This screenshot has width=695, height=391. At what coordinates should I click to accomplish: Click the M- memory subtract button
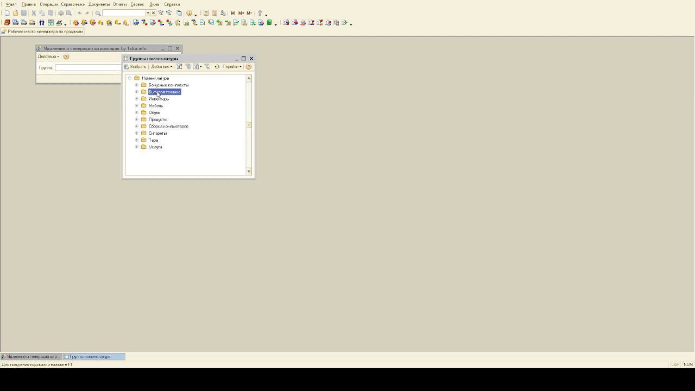[x=249, y=13]
